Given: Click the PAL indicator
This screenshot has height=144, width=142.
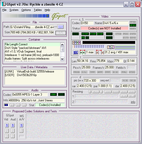Looking at the screenshot, I should click(124, 72).
